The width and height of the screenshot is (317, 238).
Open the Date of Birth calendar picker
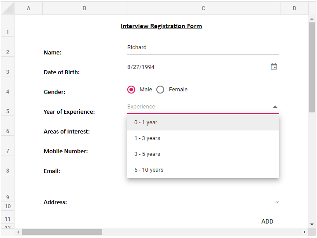point(274,67)
